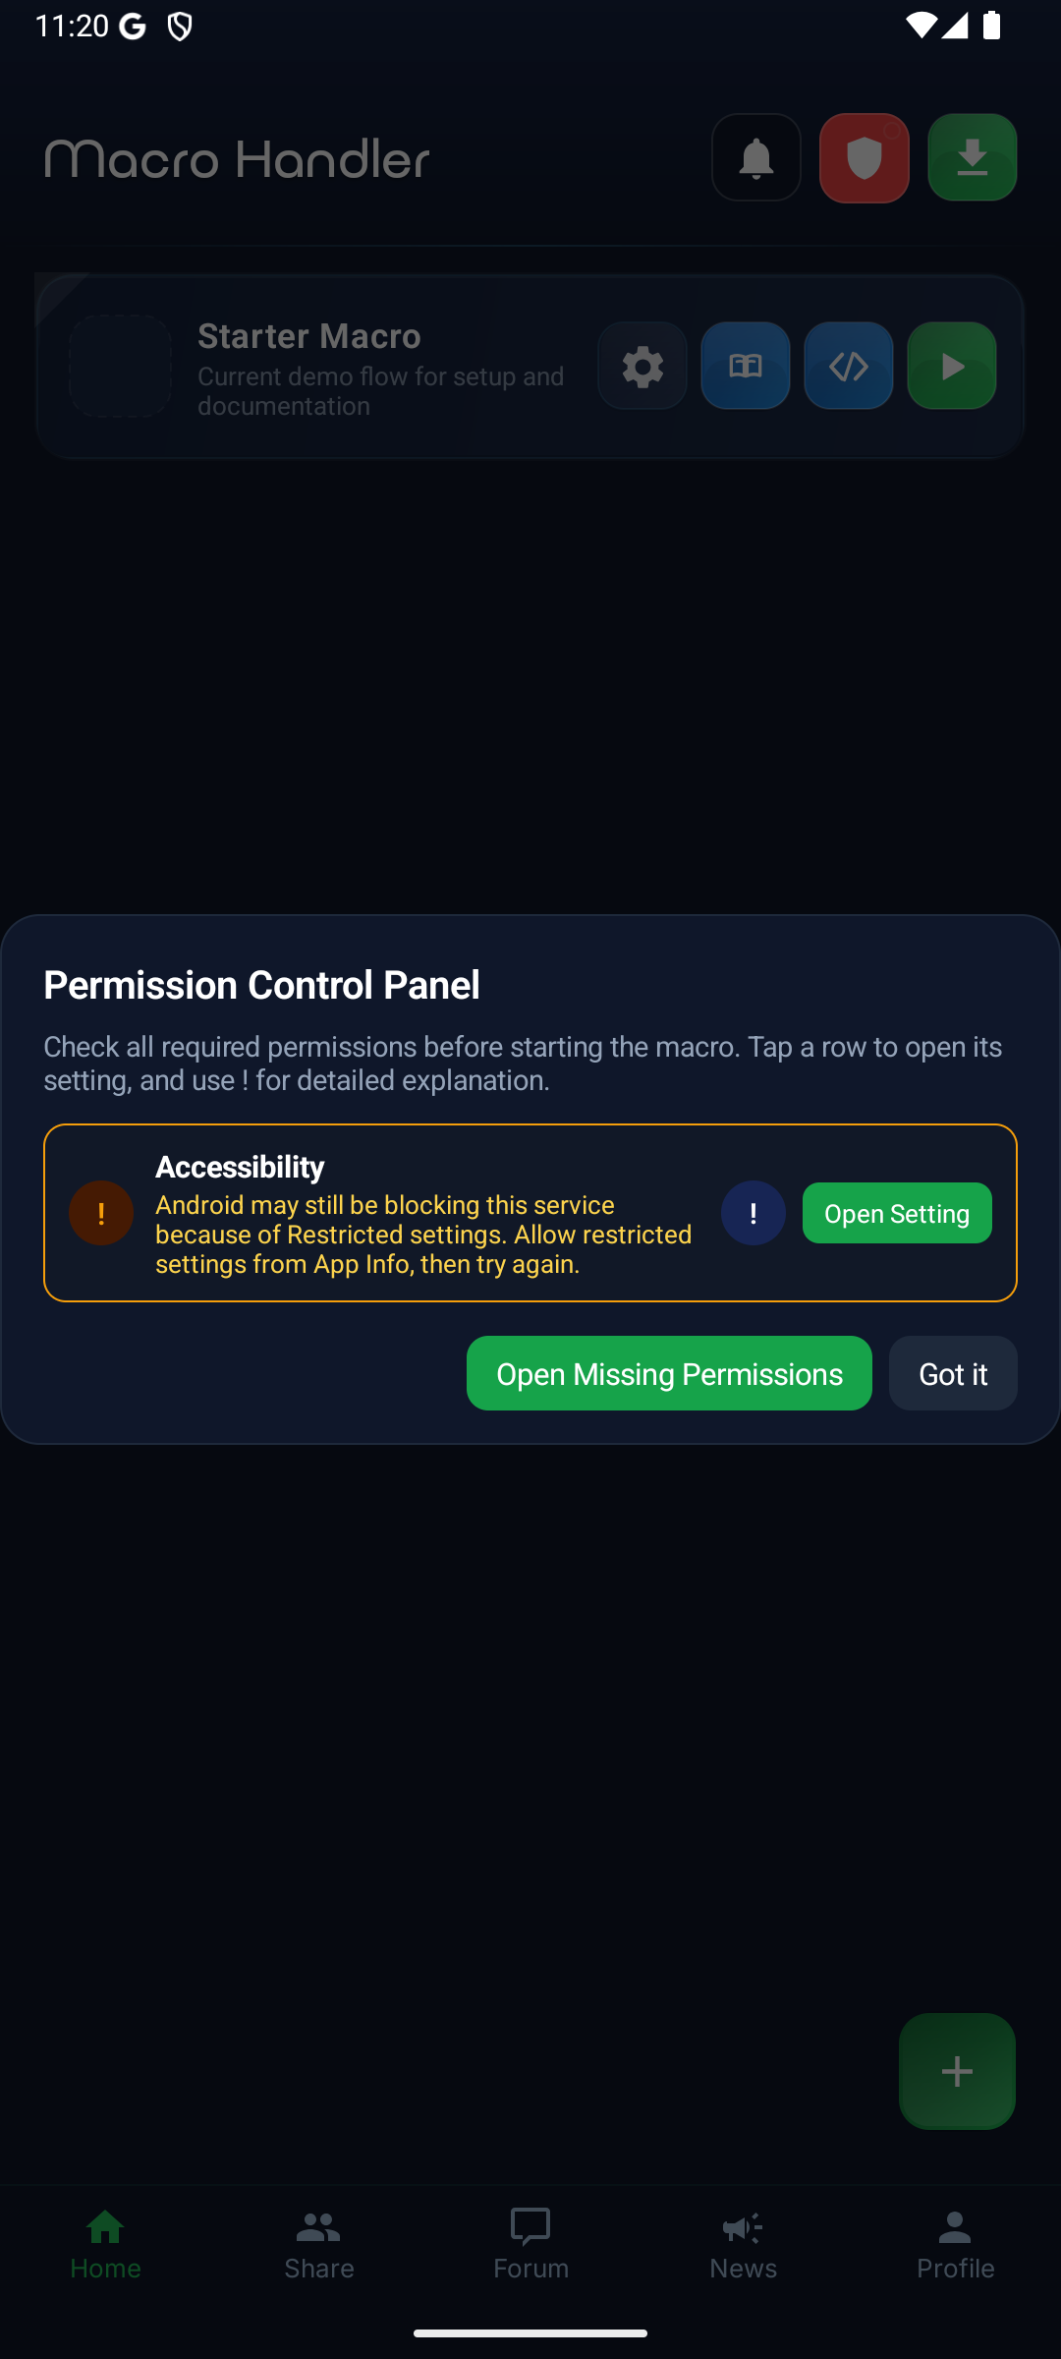
Task: Open the notification bell in Macro Handler header
Action: (x=755, y=157)
